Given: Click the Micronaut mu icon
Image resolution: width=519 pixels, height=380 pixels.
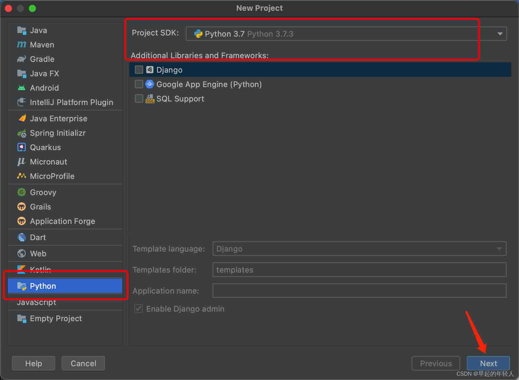Looking at the screenshot, I should pyautogui.click(x=22, y=162).
